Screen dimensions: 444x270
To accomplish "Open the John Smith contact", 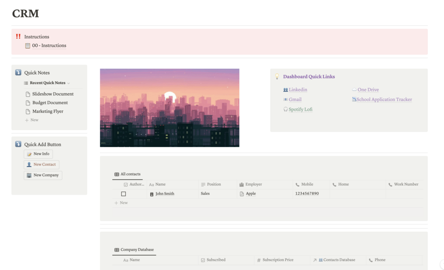I will coord(165,194).
